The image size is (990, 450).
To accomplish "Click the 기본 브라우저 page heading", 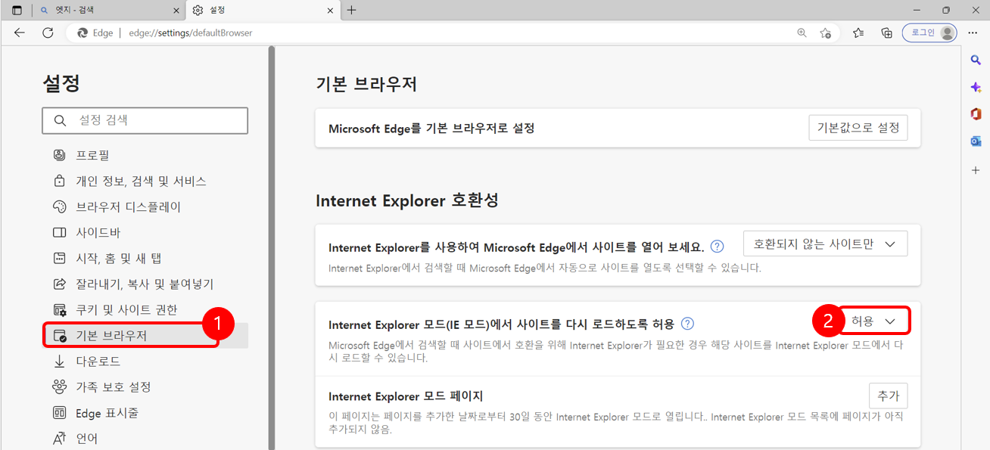I will tap(366, 84).
